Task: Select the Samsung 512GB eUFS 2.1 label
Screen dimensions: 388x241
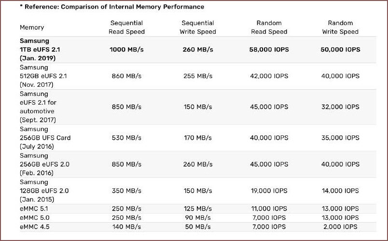Action: (43, 76)
